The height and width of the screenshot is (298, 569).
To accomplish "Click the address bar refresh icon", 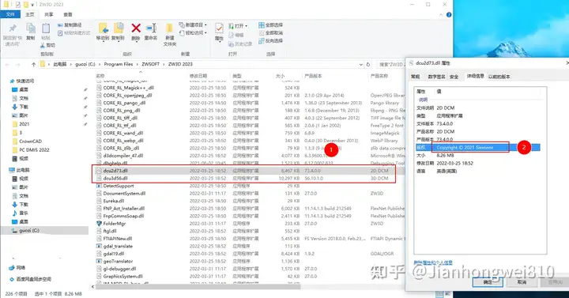I will click(x=368, y=64).
